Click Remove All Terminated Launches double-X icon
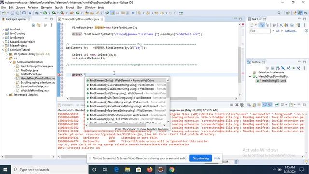 click(242, 105)
